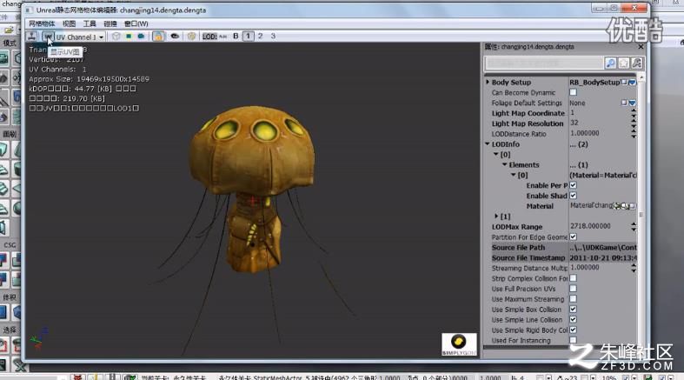
Task: Click the first toolbar icon left of UV button
Action: click(32, 37)
